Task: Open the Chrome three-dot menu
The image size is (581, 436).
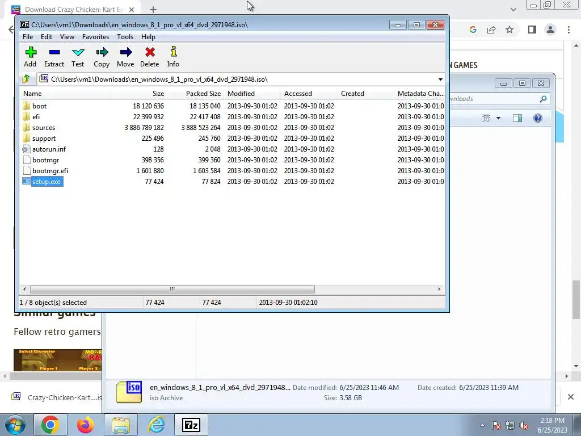Action: click(x=569, y=30)
